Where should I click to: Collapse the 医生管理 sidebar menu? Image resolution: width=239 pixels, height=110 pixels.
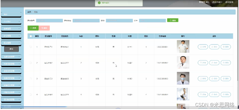point(11,43)
